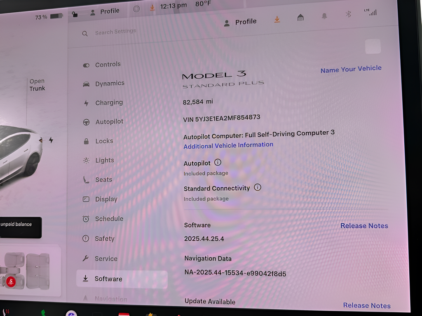Open Profile dropdown beside the lock icon
The height and width of the screenshot is (316, 422).
(105, 12)
